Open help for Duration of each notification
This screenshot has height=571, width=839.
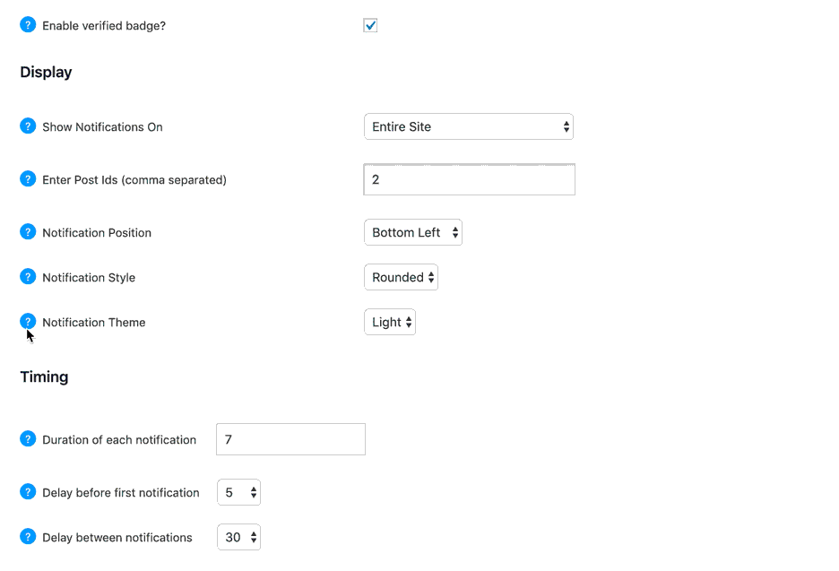(28, 439)
